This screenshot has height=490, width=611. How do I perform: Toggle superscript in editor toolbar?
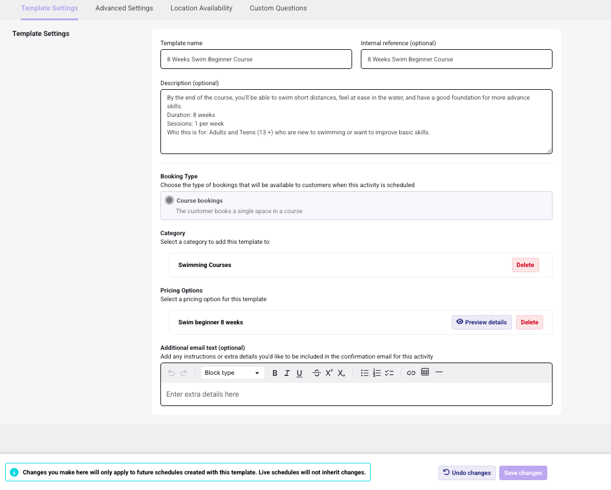coord(329,373)
